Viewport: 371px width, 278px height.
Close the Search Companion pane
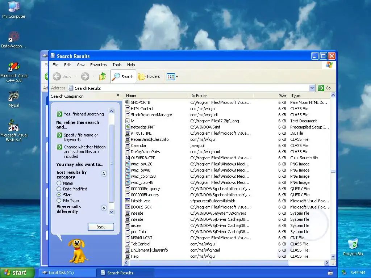pyautogui.click(x=118, y=95)
